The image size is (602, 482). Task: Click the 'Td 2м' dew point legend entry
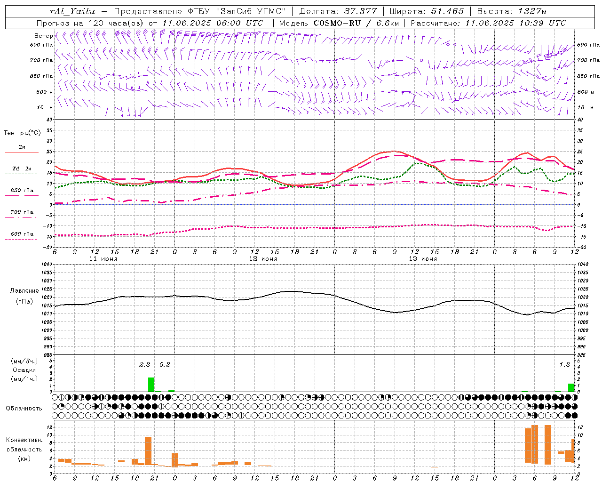tap(22, 169)
